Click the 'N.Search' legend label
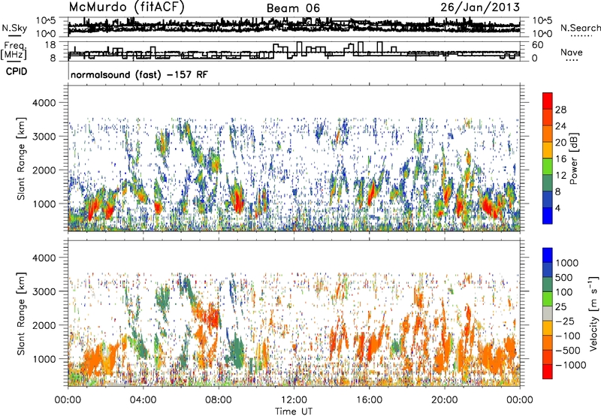The image size is (601, 416). [x=581, y=28]
